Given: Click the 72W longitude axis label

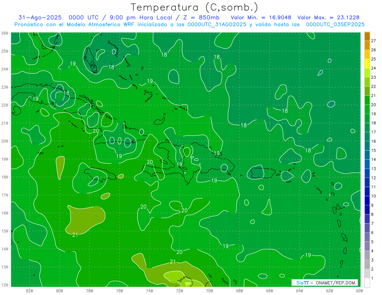Looking at the screenshot, I should click(179, 291).
